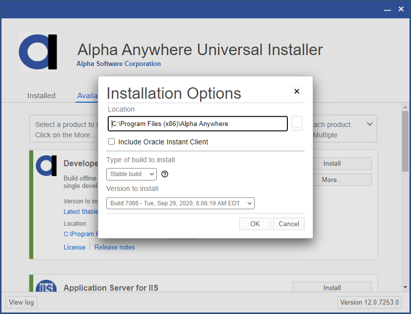Confirm with the OK button

255,224
